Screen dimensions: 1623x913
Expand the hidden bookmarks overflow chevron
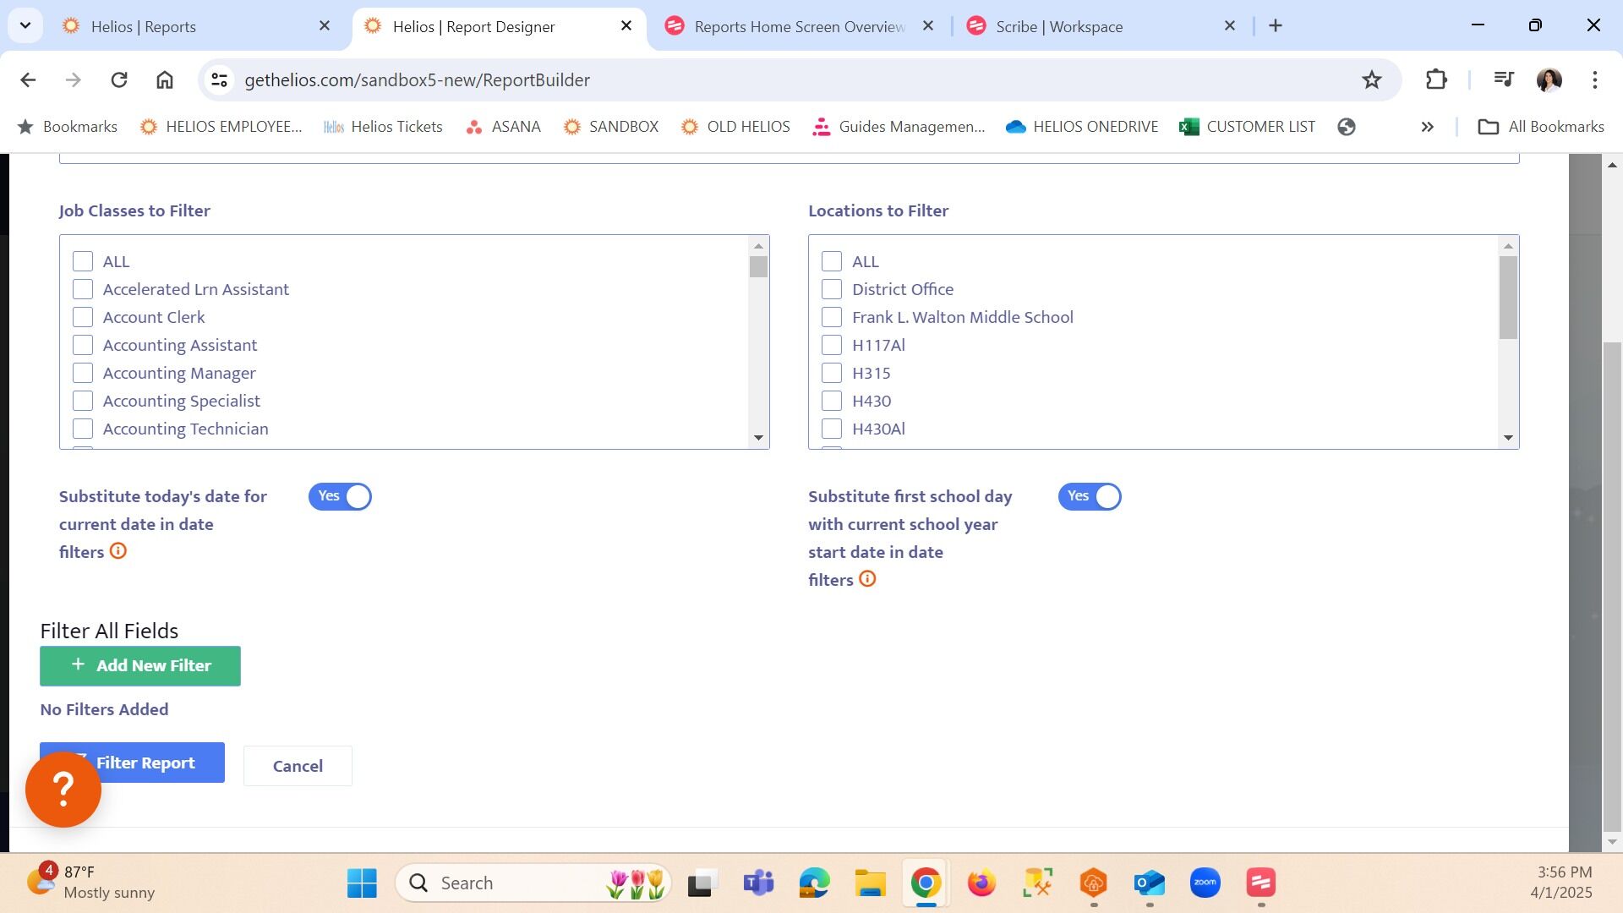pyautogui.click(x=1427, y=127)
